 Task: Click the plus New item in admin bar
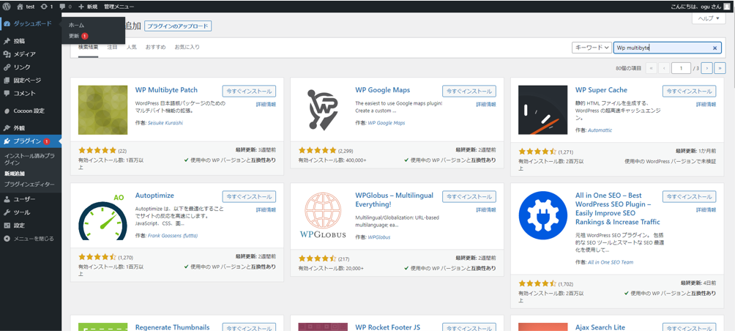[88, 7]
